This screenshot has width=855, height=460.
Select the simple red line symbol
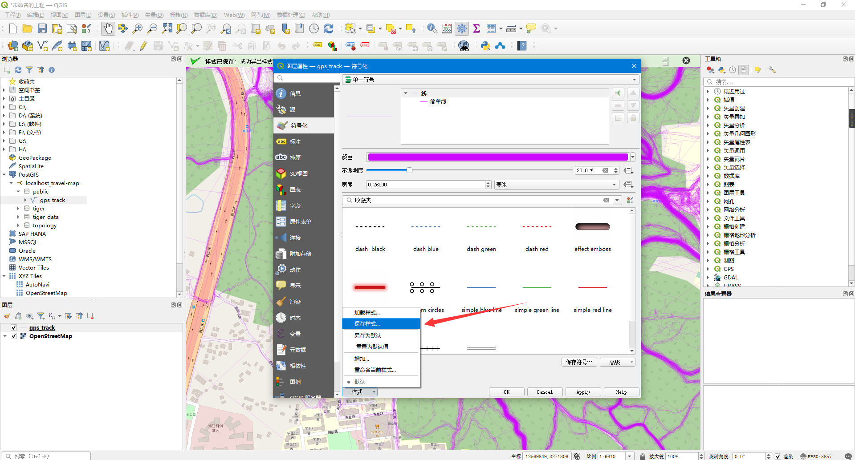tap(592, 288)
